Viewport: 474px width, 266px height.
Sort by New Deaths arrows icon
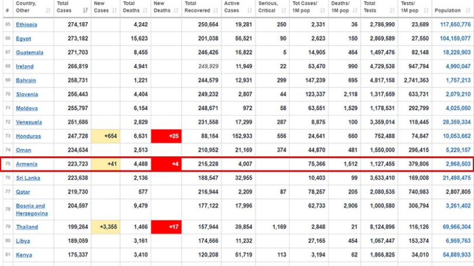pyautogui.click(x=177, y=10)
